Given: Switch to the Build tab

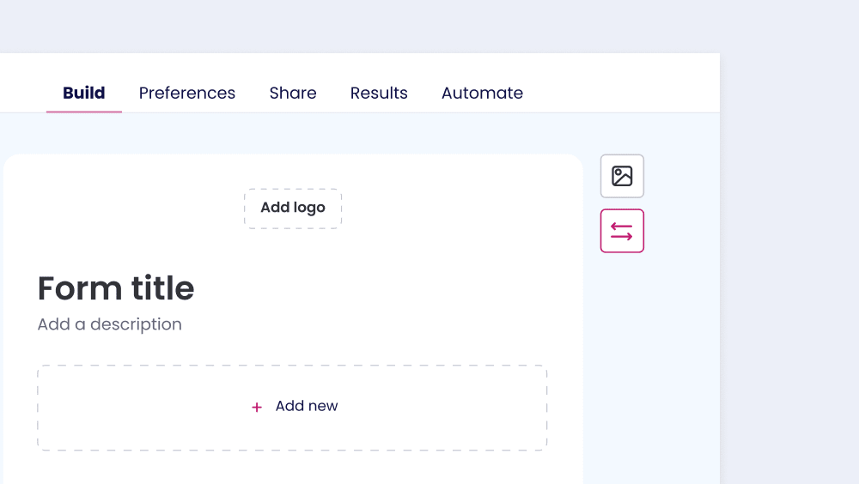Looking at the screenshot, I should (84, 93).
